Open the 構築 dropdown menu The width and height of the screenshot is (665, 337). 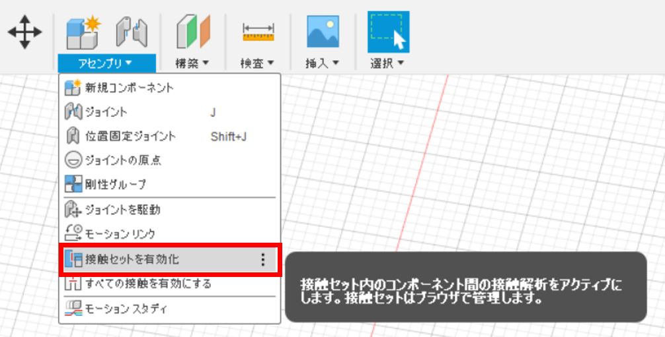[x=192, y=63]
